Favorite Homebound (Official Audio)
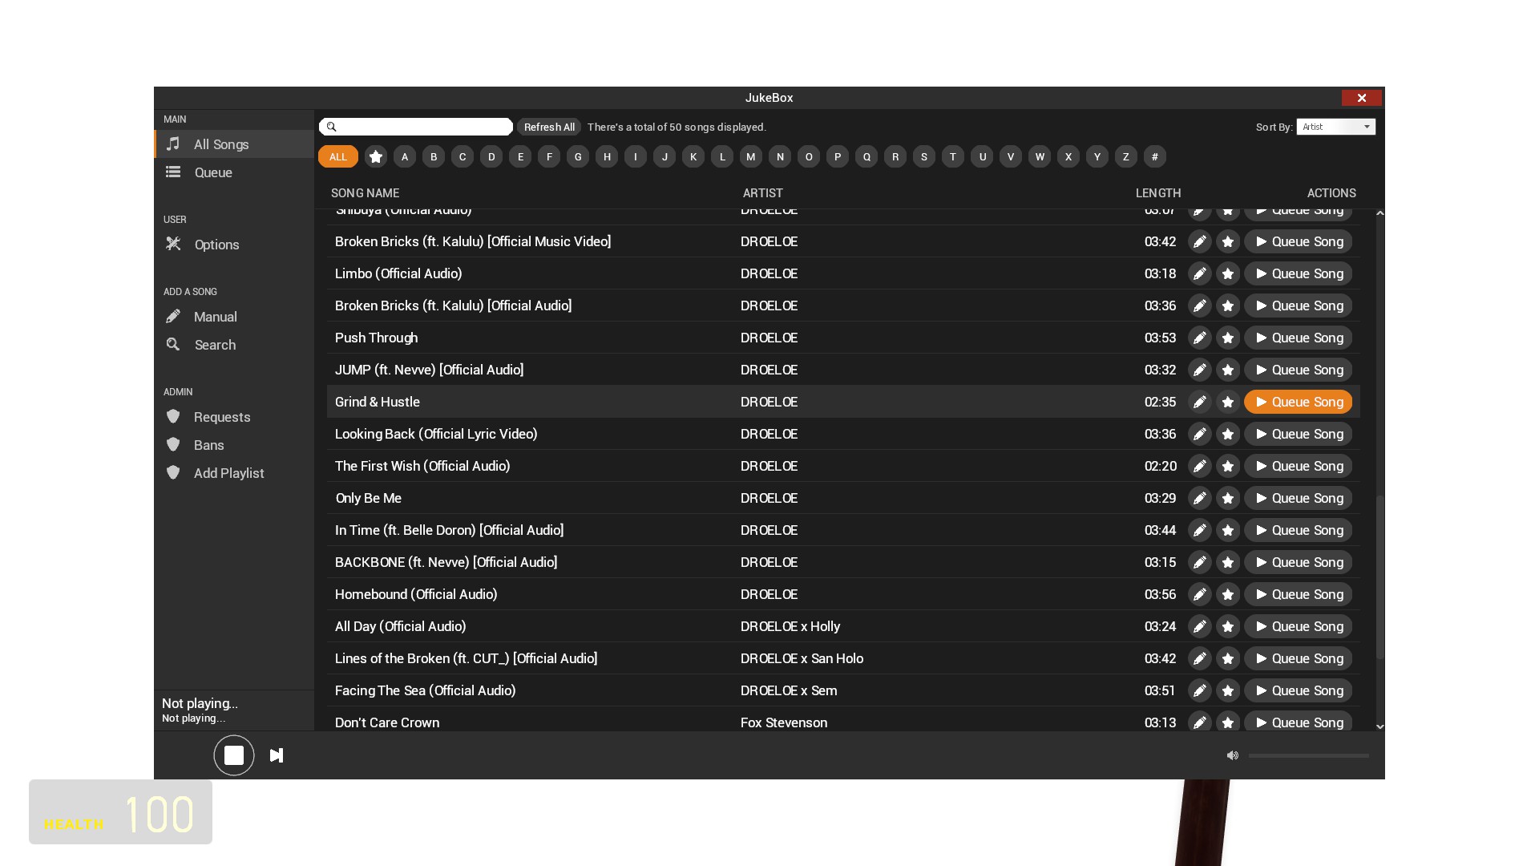The width and height of the screenshot is (1539, 866). point(1228,594)
